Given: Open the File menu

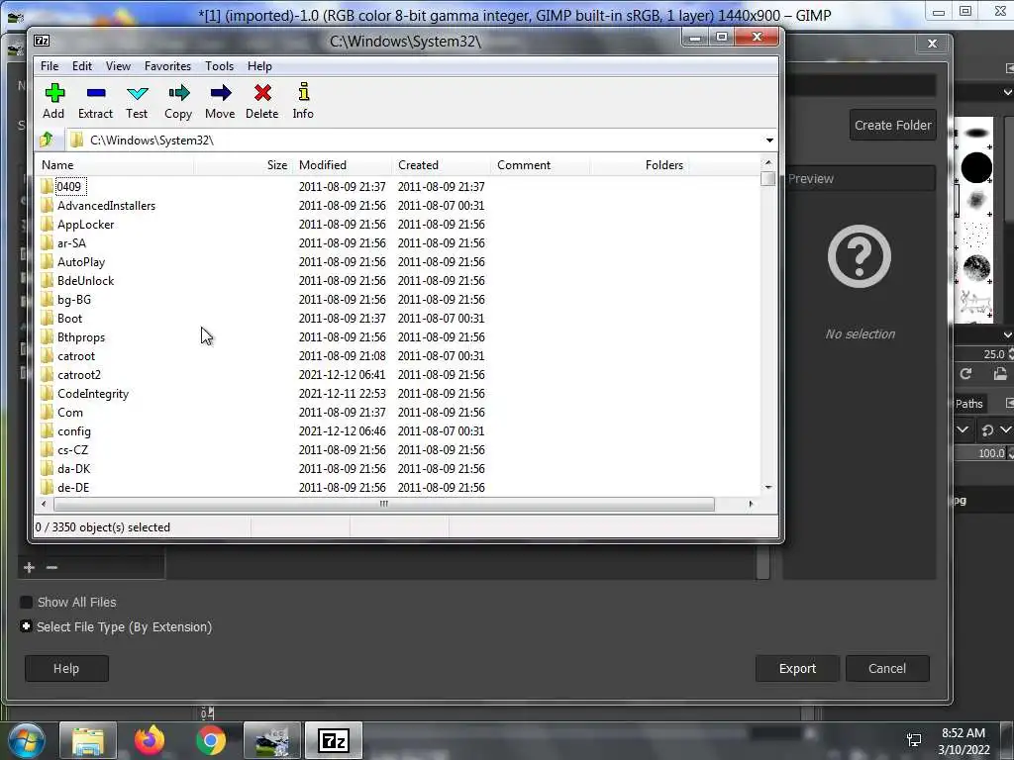Looking at the screenshot, I should point(50,66).
